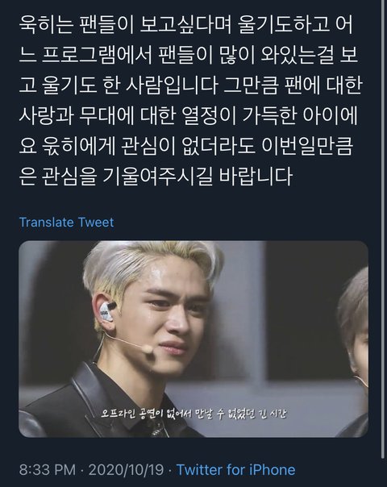Select the 2020/10/19 date text
The image size is (387, 487).
(126, 469)
